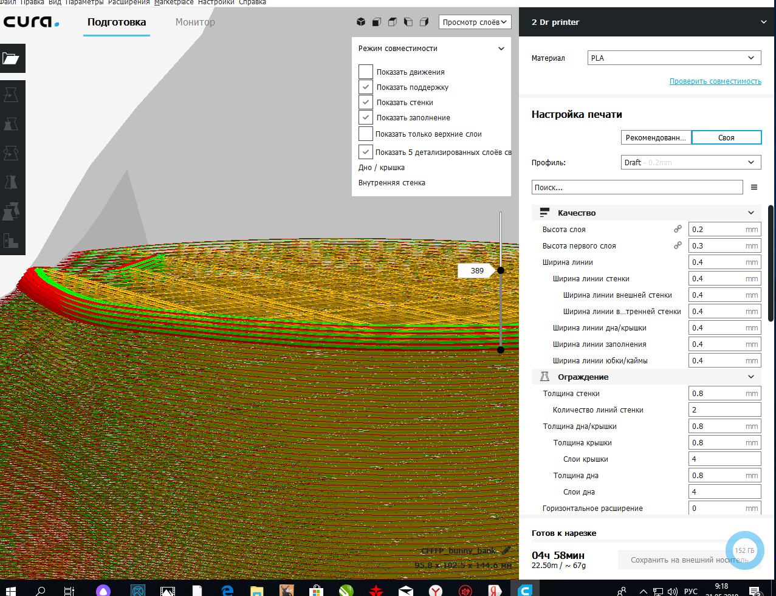Click the Open File folder icon
This screenshot has width=776, height=596.
pyautogui.click(x=11, y=58)
